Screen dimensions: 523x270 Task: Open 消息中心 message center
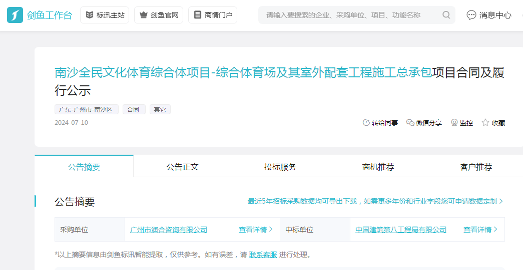pyautogui.click(x=489, y=15)
